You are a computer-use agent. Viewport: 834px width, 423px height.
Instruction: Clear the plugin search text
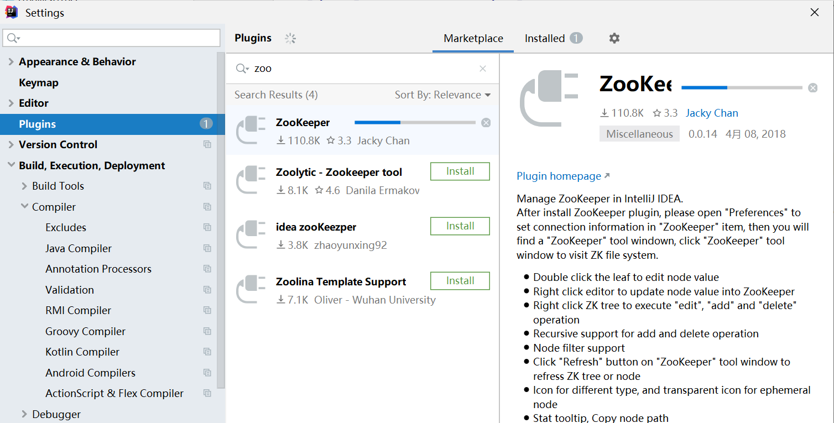tap(483, 69)
